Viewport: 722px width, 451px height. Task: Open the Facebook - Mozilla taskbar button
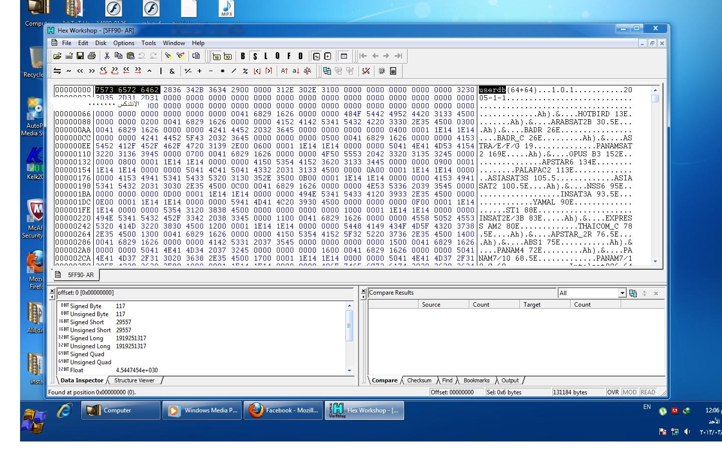284,410
